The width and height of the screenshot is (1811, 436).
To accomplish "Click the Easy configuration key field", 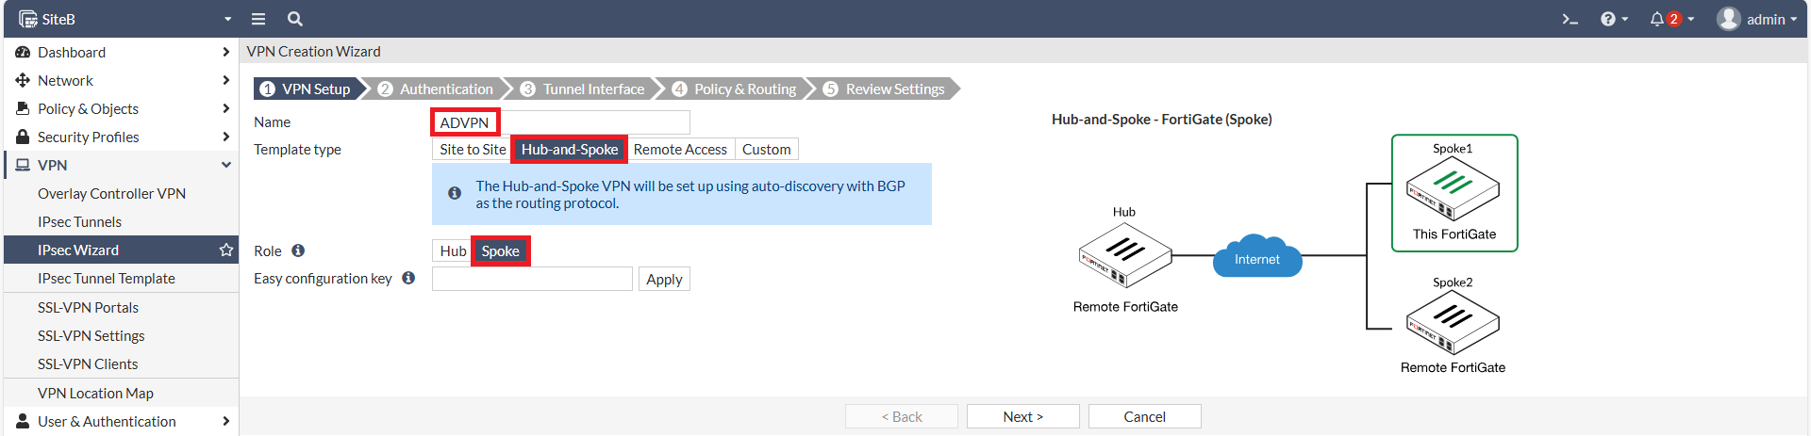I will 532,279.
